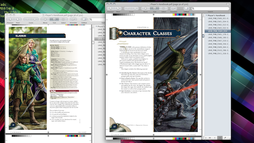Click the Character Classes chapter heading on the page

[x=147, y=33]
